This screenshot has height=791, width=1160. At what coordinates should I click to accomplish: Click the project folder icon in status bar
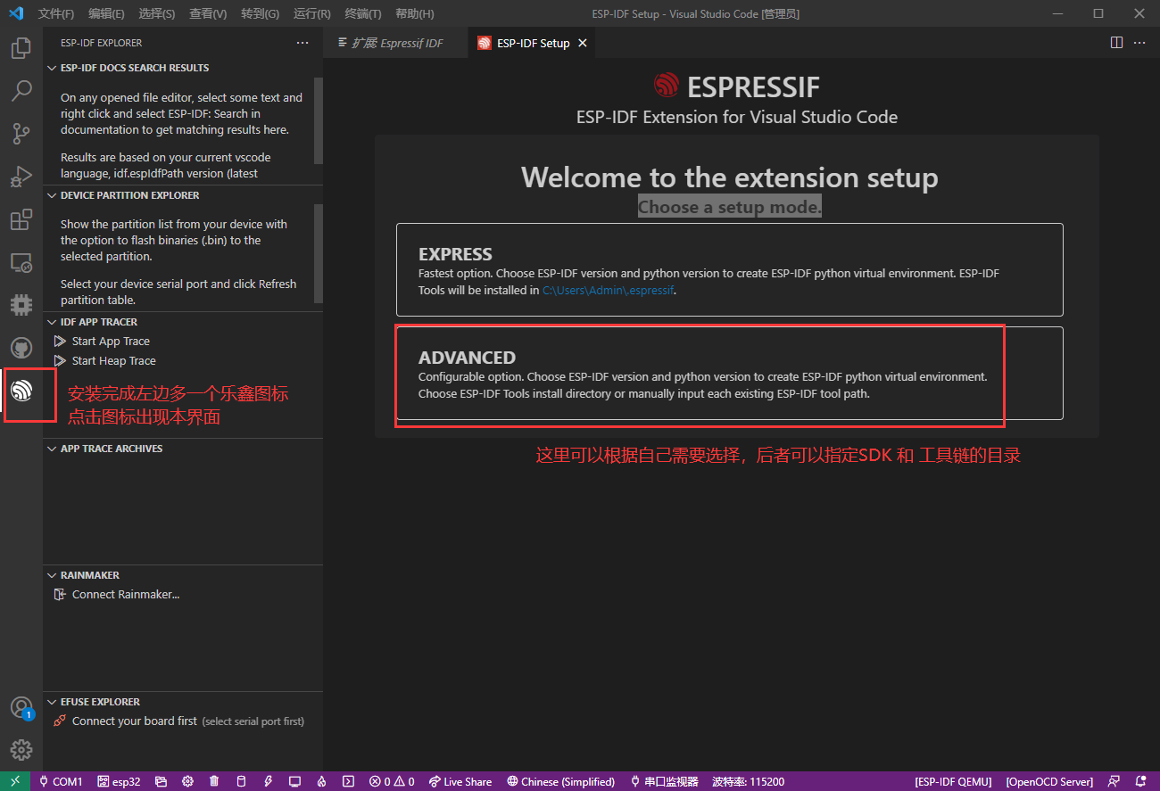(161, 781)
